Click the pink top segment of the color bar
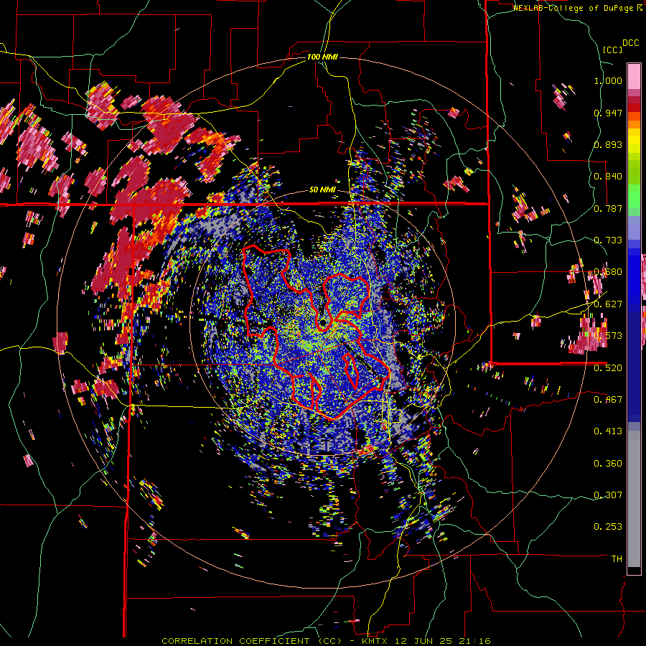646x646 pixels. click(634, 76)
